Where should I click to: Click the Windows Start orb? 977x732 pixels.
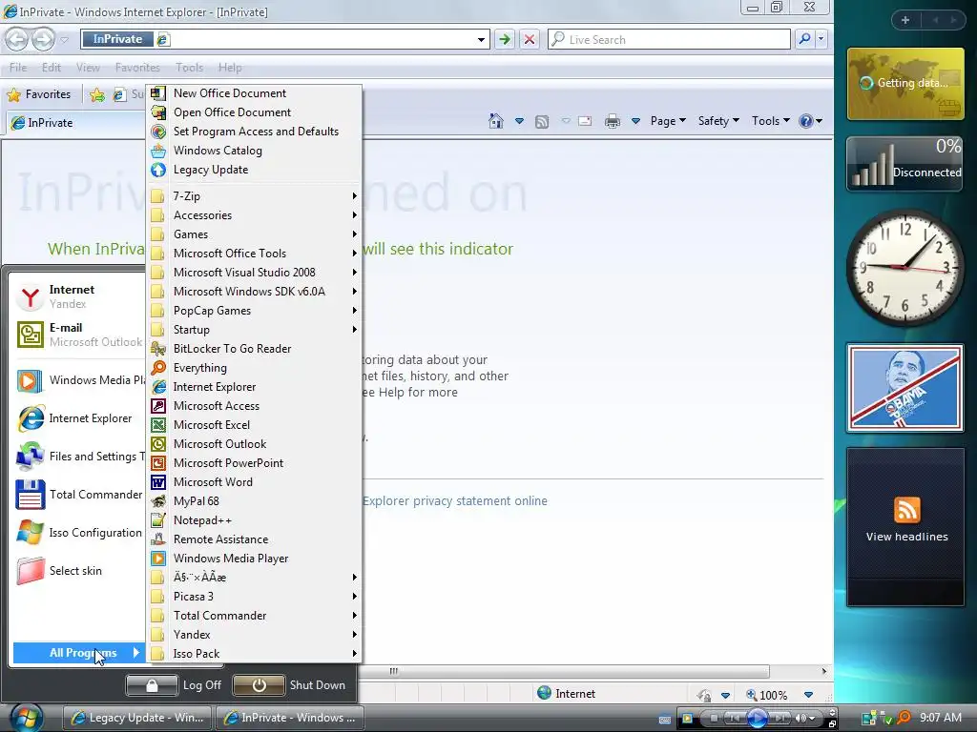coord(25,718)
